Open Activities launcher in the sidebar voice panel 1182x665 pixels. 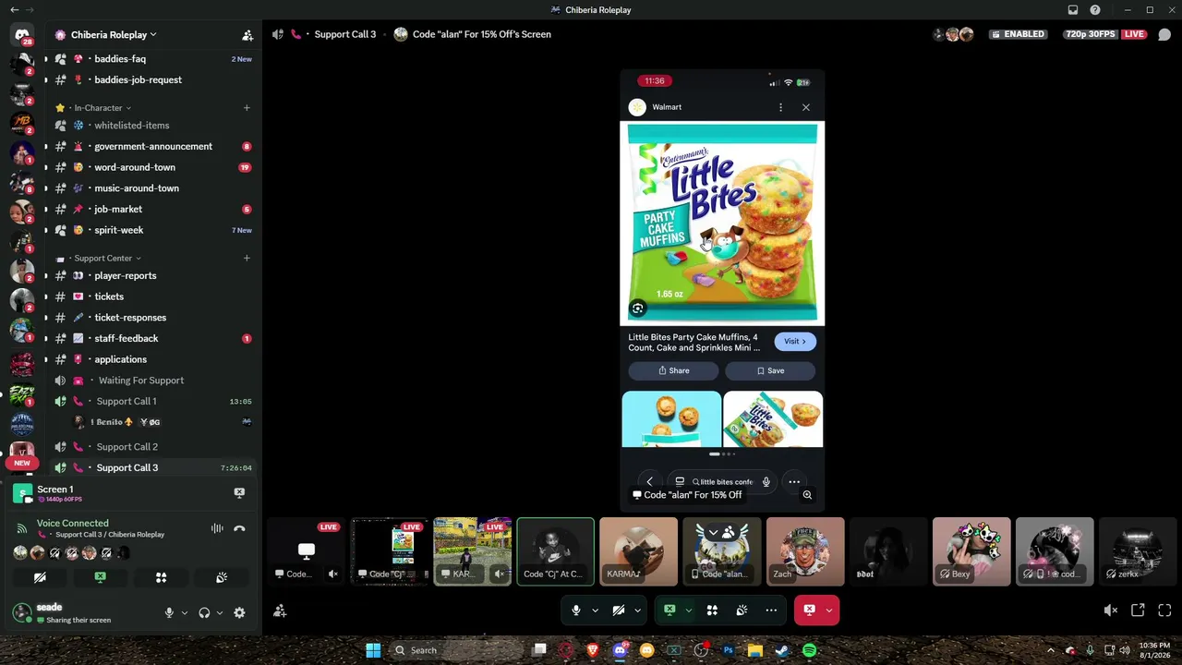(161, 577)
